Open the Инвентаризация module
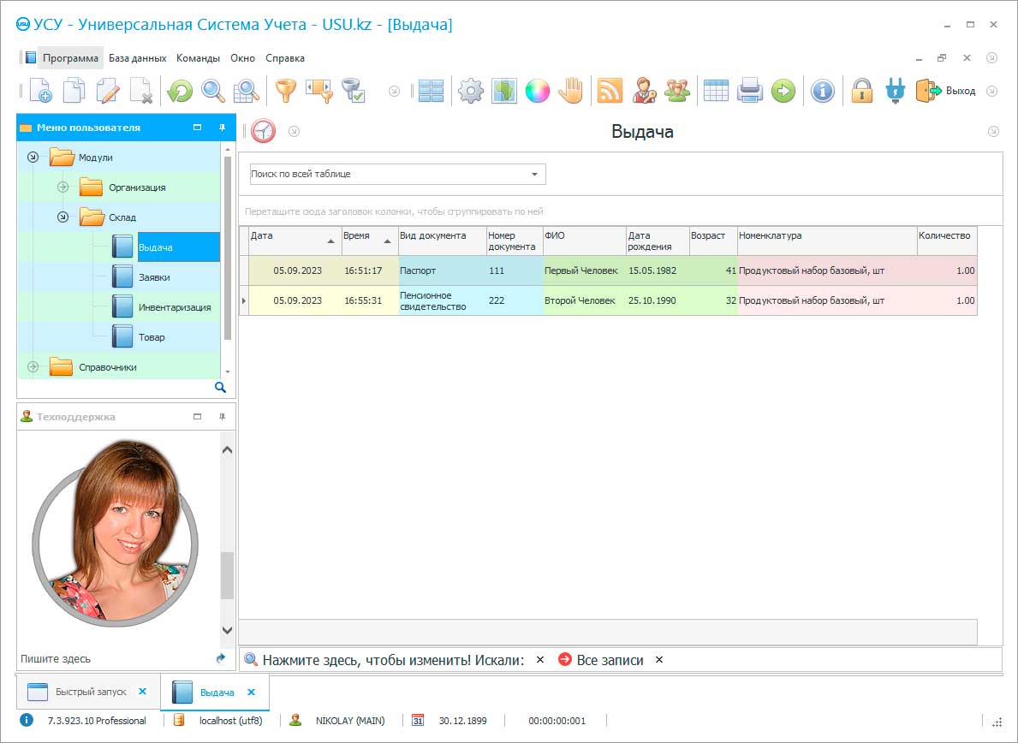 pyautogui.click(x=175, y=307)
